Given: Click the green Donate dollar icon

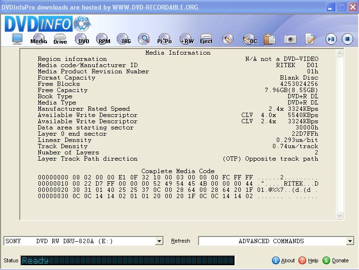Looking at the screenshot, I should [x=326, y=260].
